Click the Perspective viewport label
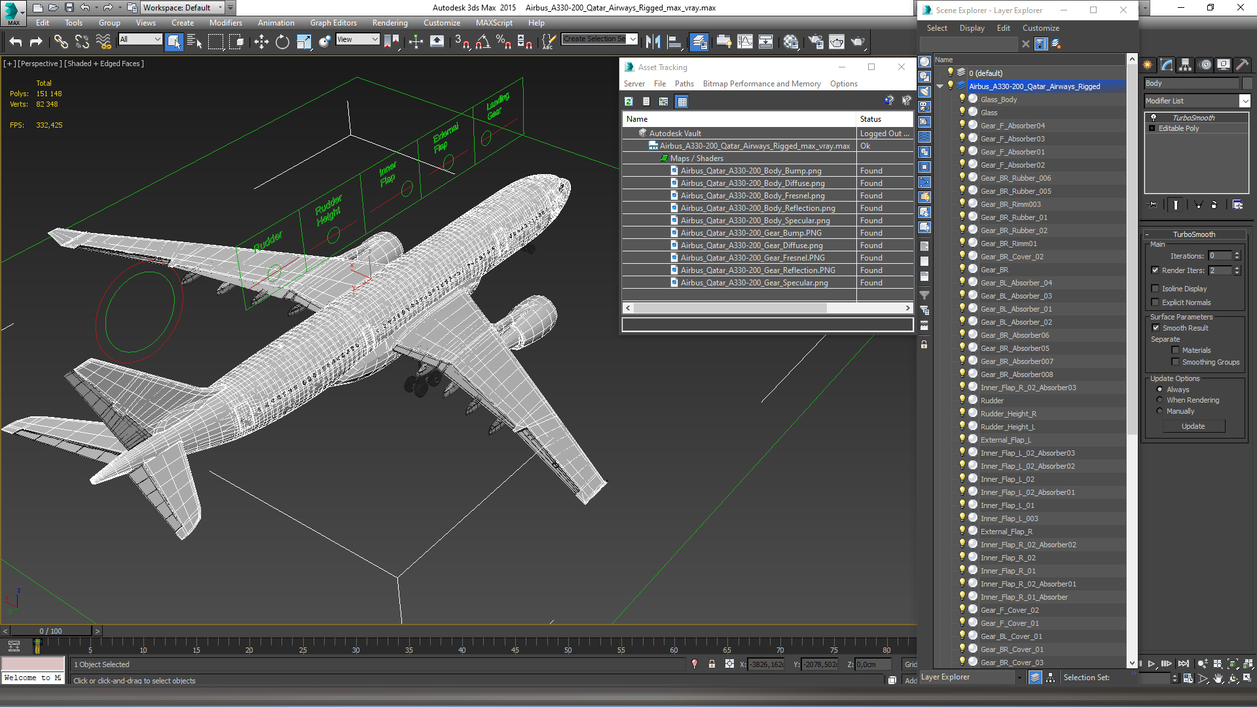The width and height of the screenshot is (1257, 707). pyautogui.click(x=39, y=63)
